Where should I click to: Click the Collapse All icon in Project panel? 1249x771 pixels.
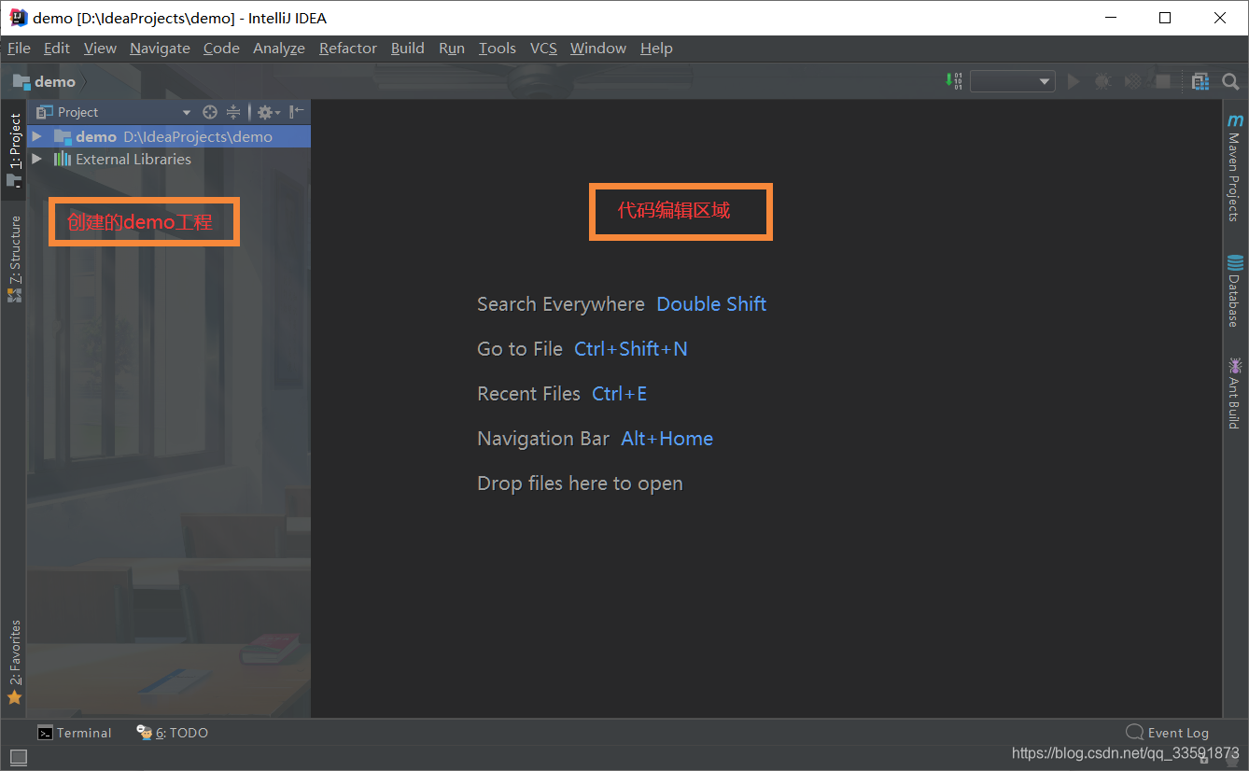(233, 112)
